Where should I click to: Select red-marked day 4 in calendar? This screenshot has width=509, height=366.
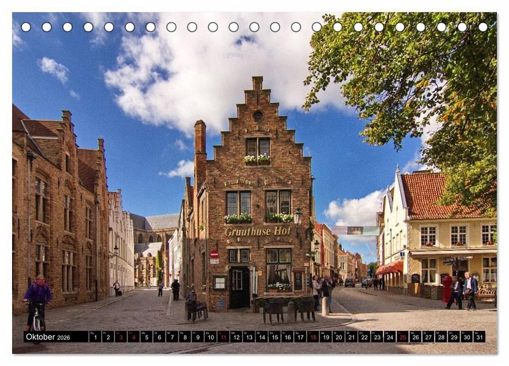133,337
